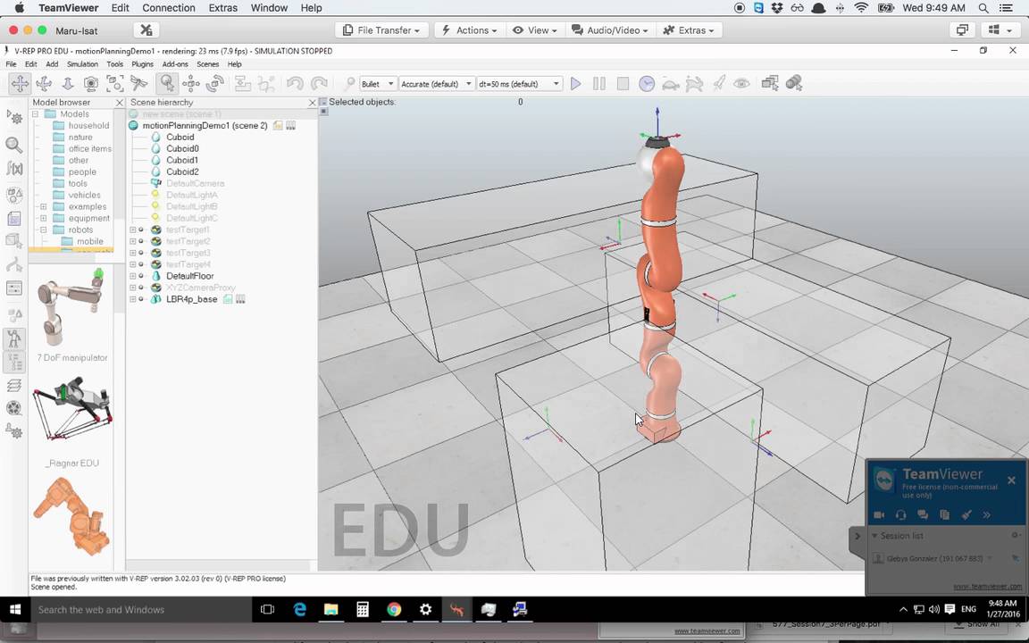
Task: Open the Scenes menu
Action: [207, 64]
